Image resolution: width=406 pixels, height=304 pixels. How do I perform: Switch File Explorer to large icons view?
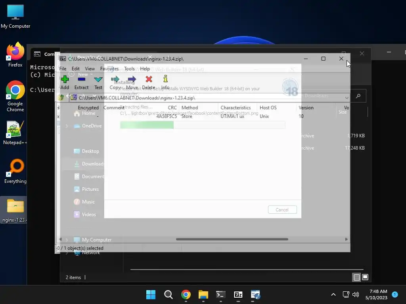click(x=365, y=277)
